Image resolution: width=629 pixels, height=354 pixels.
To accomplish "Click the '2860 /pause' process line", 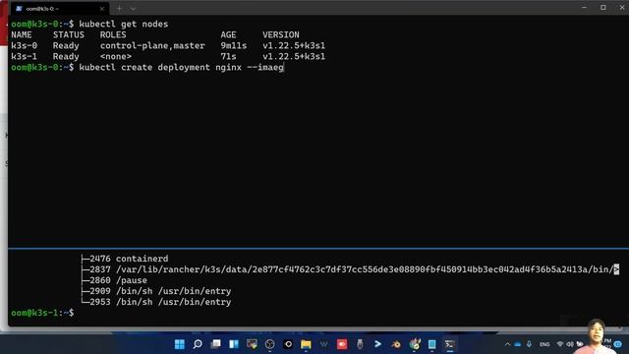I will (x=114, y=280).
